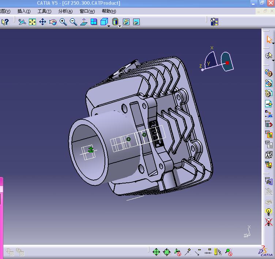Click the green anchor fix constraint symbol
Image resolution: width=275 pixels, height=259 pixels.
(x=91, y=150)
